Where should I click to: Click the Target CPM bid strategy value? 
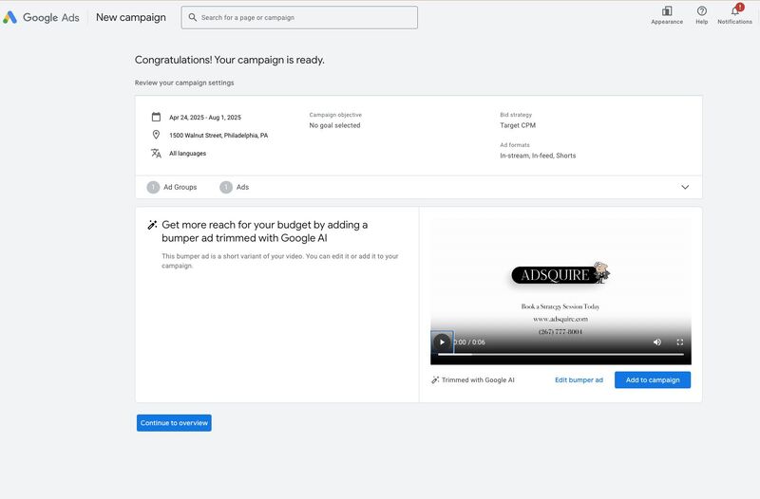(518, 125)
